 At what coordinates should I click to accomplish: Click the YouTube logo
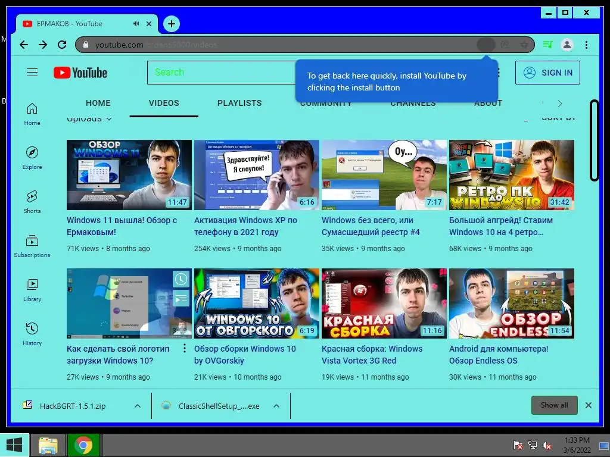(80, 73)
